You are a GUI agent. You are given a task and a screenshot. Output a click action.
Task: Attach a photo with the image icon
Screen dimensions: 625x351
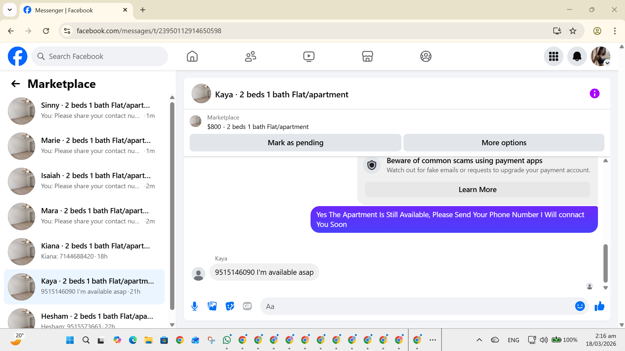pyautogui.click(x=212, y=306)
